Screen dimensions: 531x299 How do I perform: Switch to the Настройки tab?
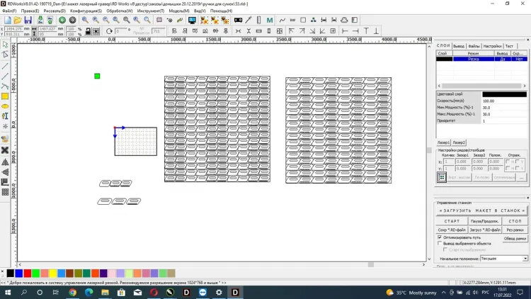pos(492,46)
